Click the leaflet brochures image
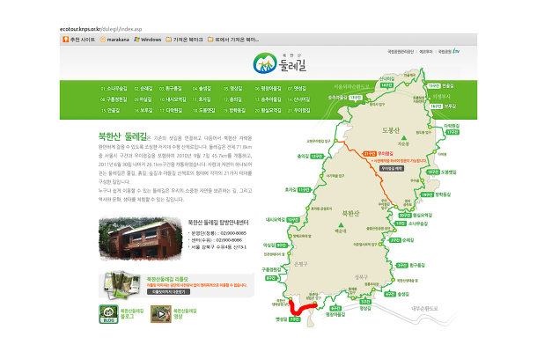Viewport: 537px width, 359px height. [x=121, y=285]
